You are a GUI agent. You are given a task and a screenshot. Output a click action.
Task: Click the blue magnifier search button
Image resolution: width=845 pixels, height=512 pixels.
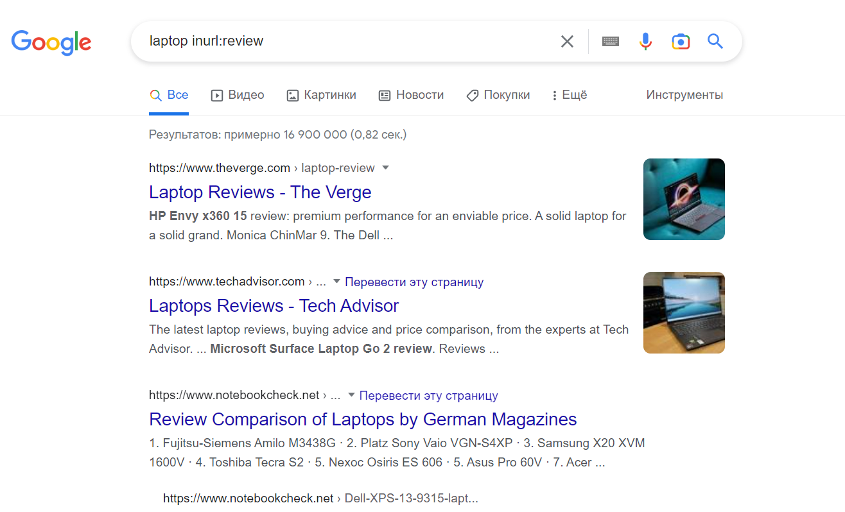point(715,42)
